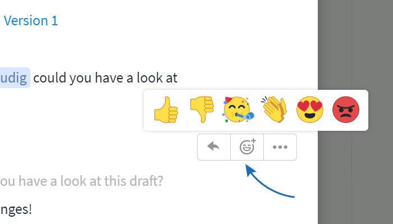
Task: Click the blue curved arrow annotation
Action: point(269,181)
